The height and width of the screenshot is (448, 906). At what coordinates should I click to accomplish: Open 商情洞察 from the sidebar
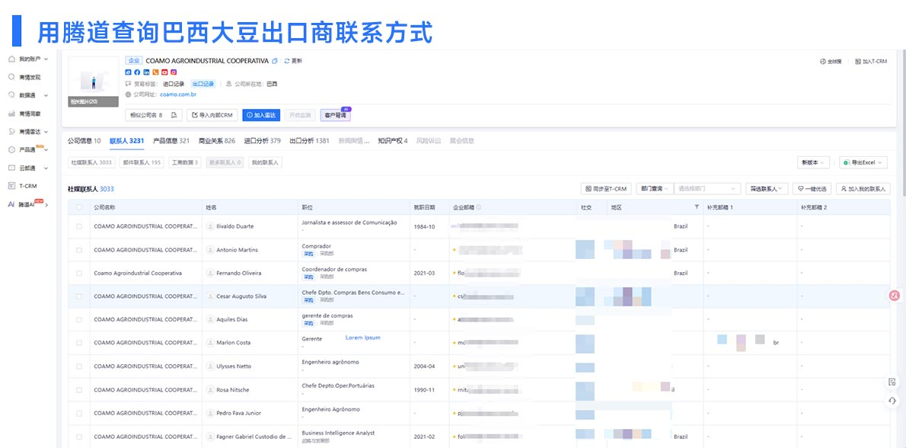30,114
